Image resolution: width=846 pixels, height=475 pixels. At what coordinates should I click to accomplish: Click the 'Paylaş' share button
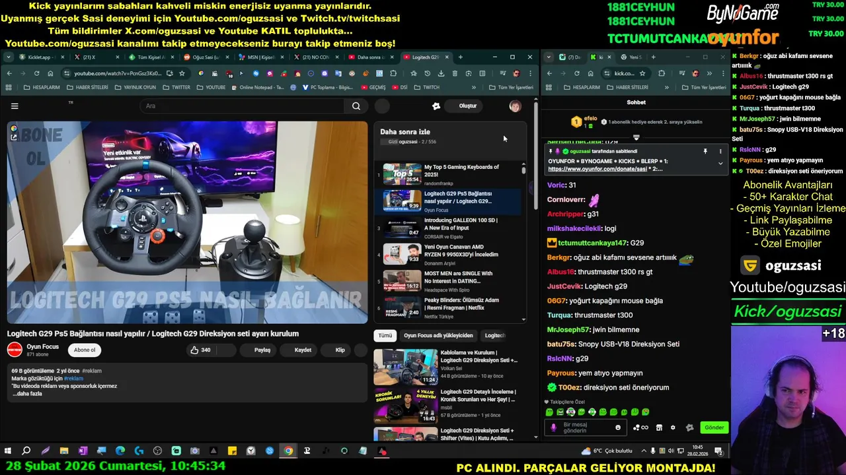(258, 350)
